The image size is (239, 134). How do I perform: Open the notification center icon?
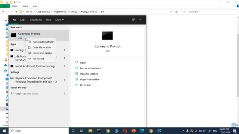tap(235, 131)
